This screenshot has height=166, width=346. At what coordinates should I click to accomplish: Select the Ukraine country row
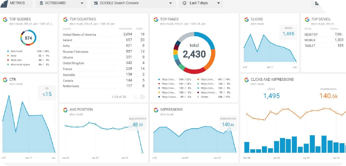coord(104,57)
